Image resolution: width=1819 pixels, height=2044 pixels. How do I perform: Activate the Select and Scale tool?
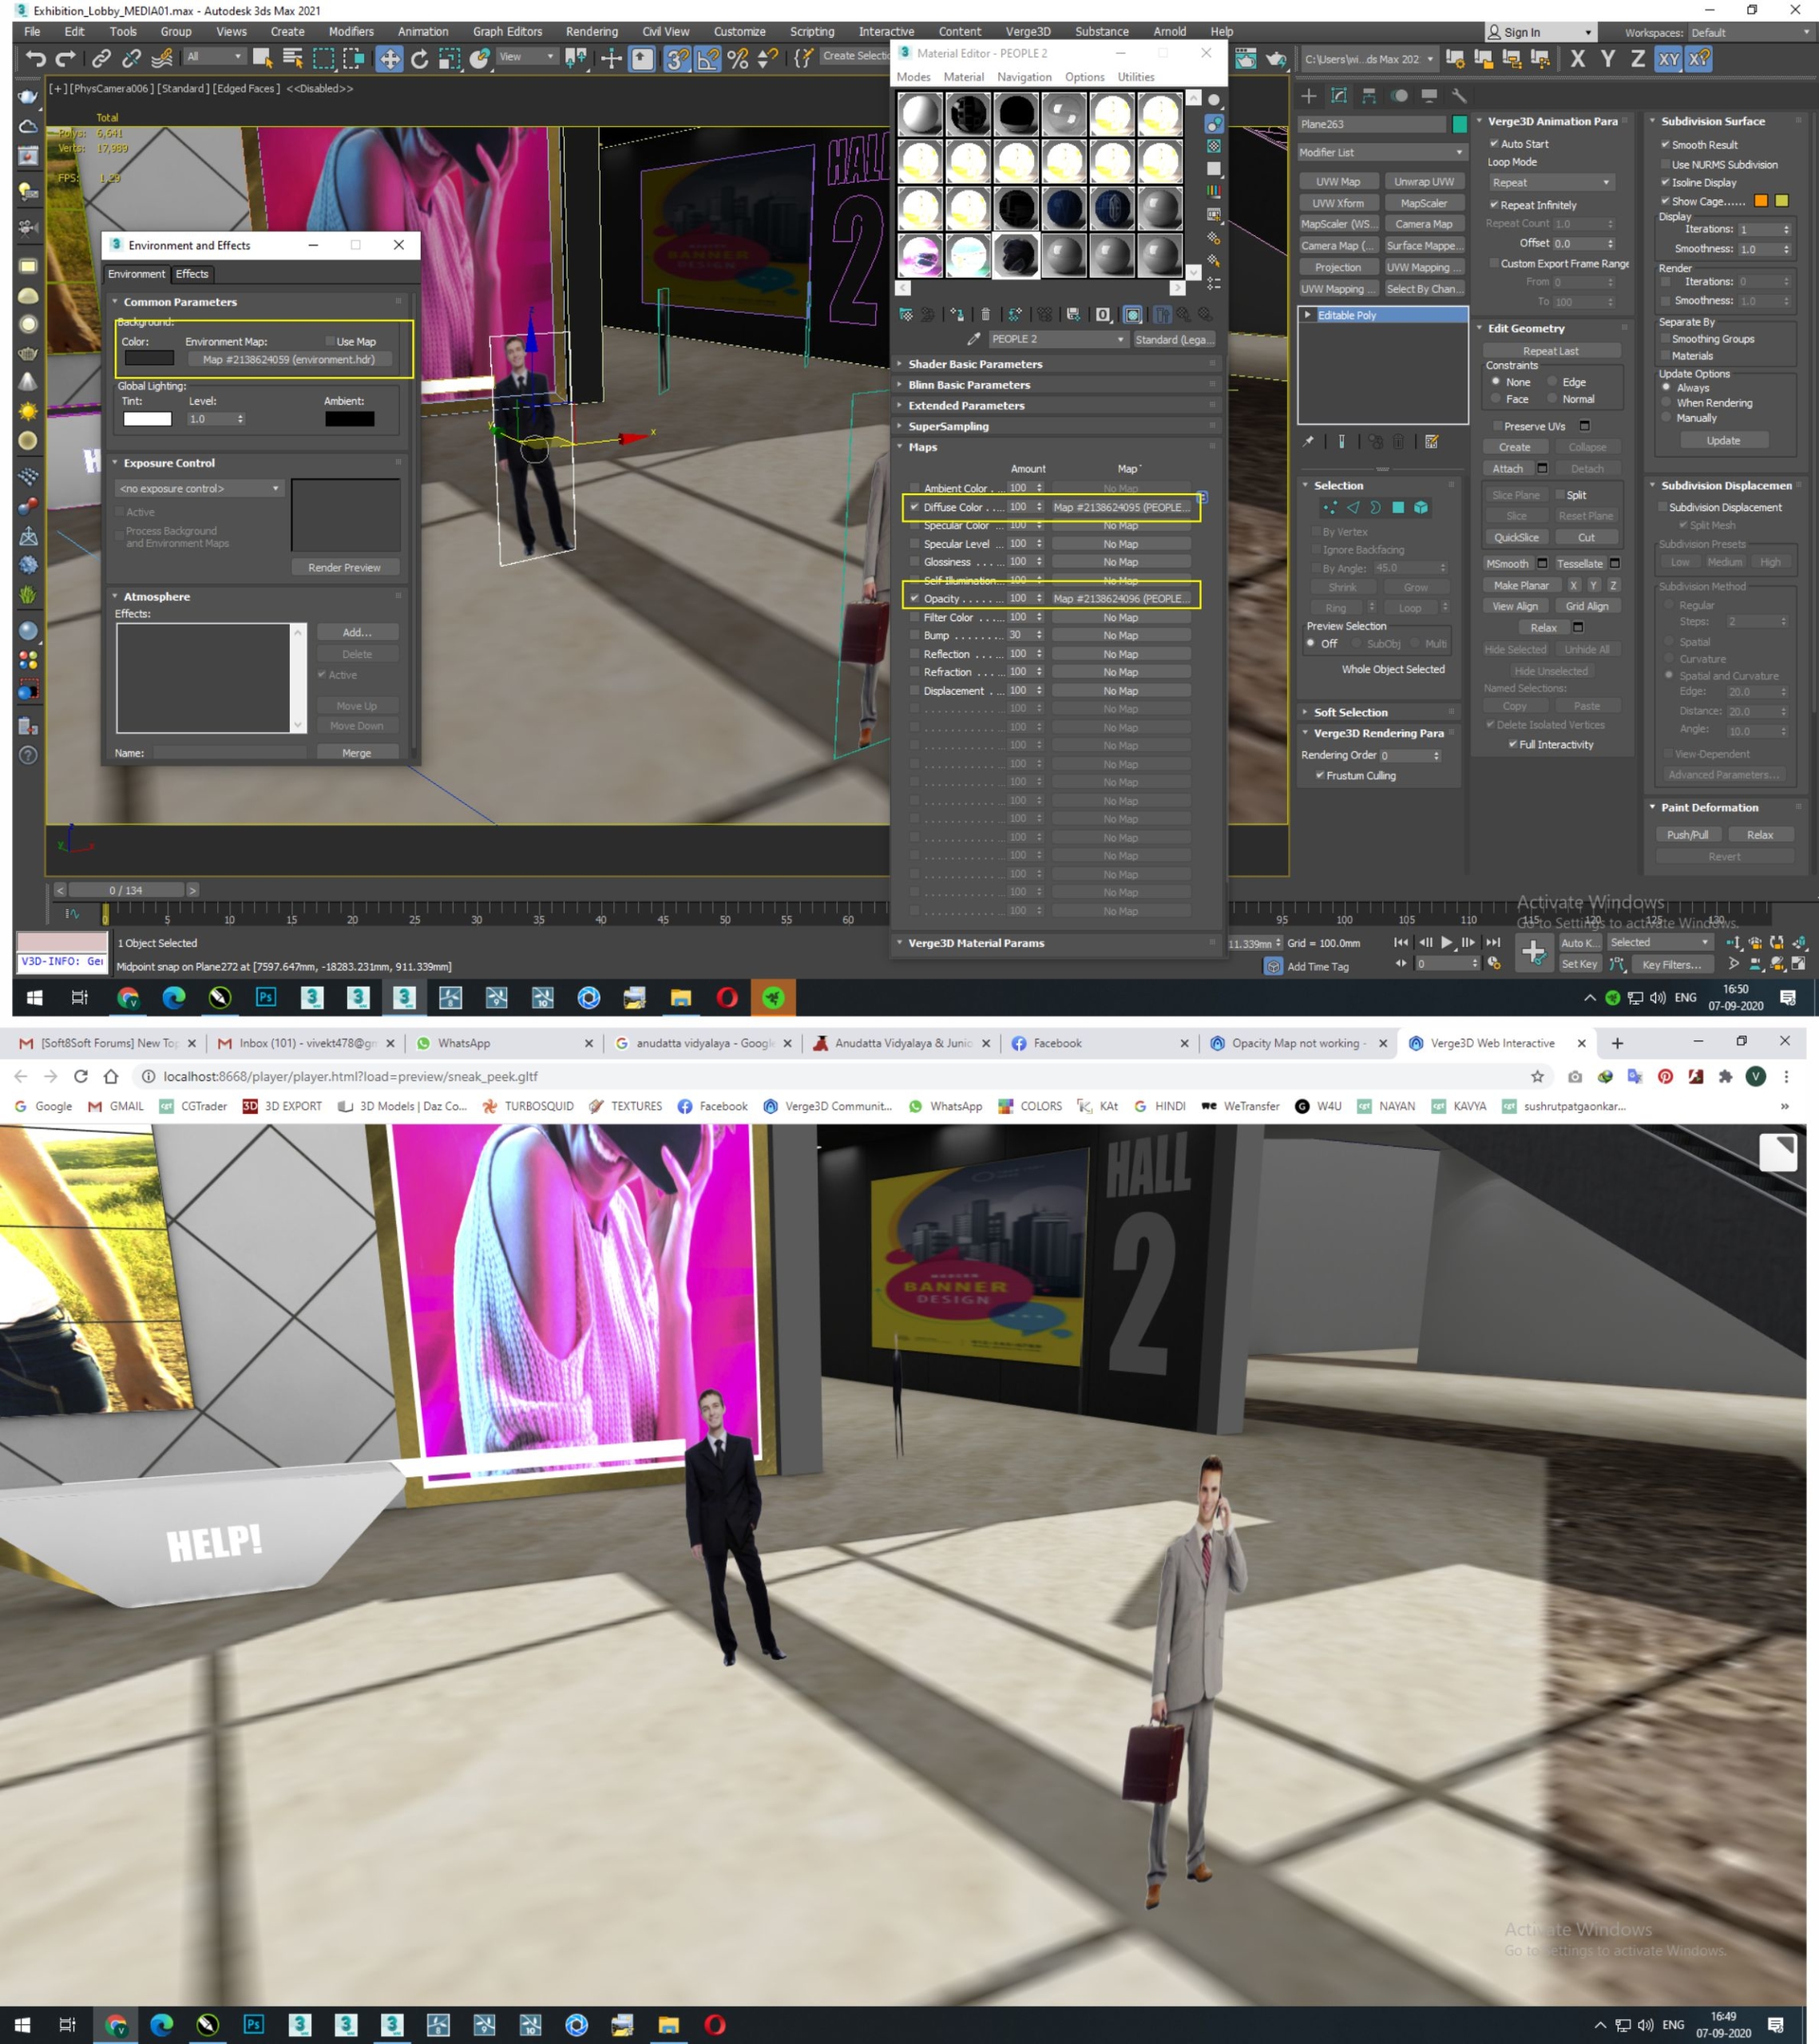click(450, 59)
